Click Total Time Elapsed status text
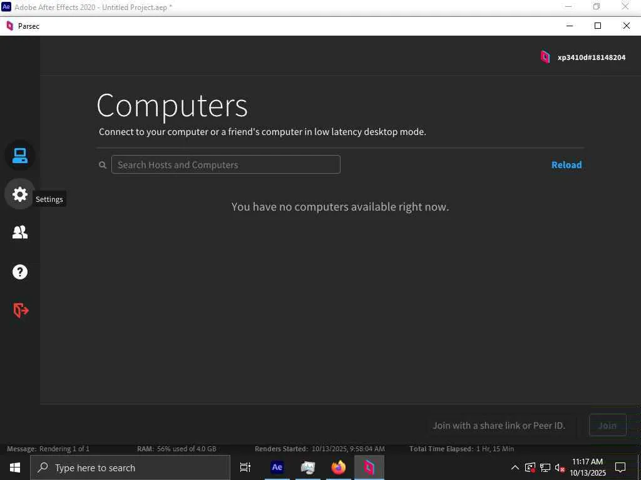 click(x=461, y=449)
